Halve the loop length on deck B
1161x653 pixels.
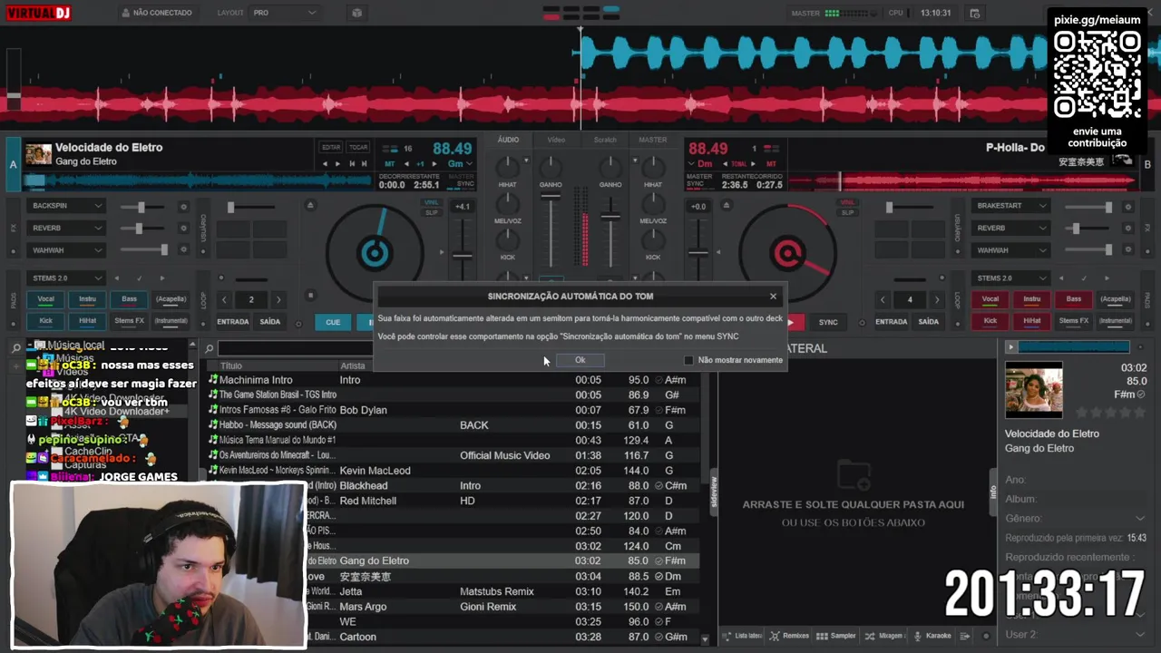pyautogui.click(x=883, y=299)
